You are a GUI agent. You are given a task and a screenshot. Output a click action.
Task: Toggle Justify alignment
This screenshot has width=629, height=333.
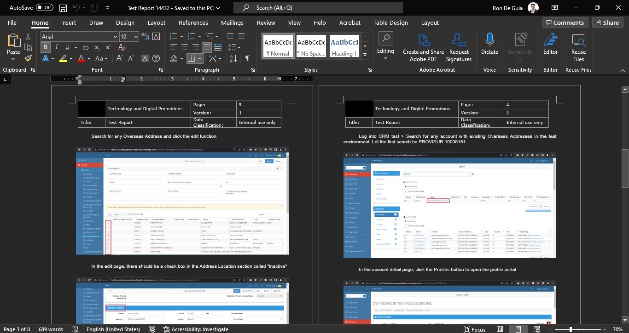207,47
